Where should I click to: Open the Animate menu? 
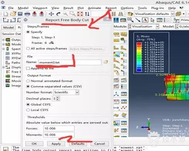[x=94, y=8]
